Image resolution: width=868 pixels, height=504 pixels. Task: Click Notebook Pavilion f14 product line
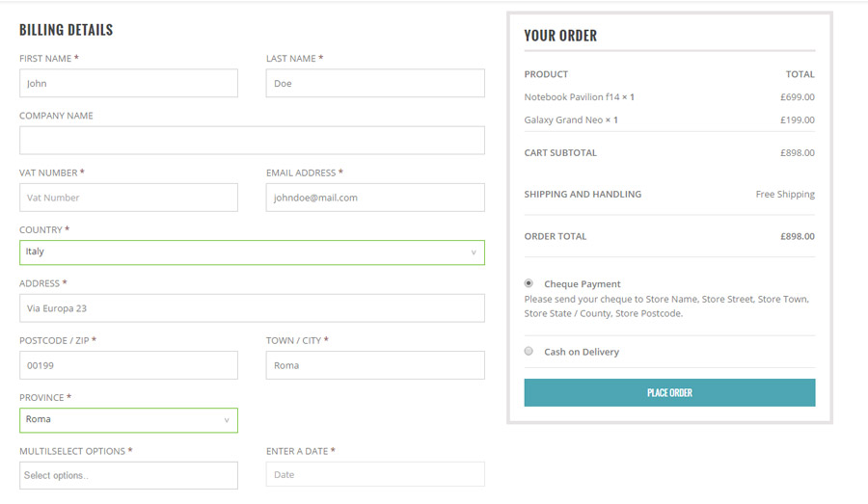click(579, 97)
